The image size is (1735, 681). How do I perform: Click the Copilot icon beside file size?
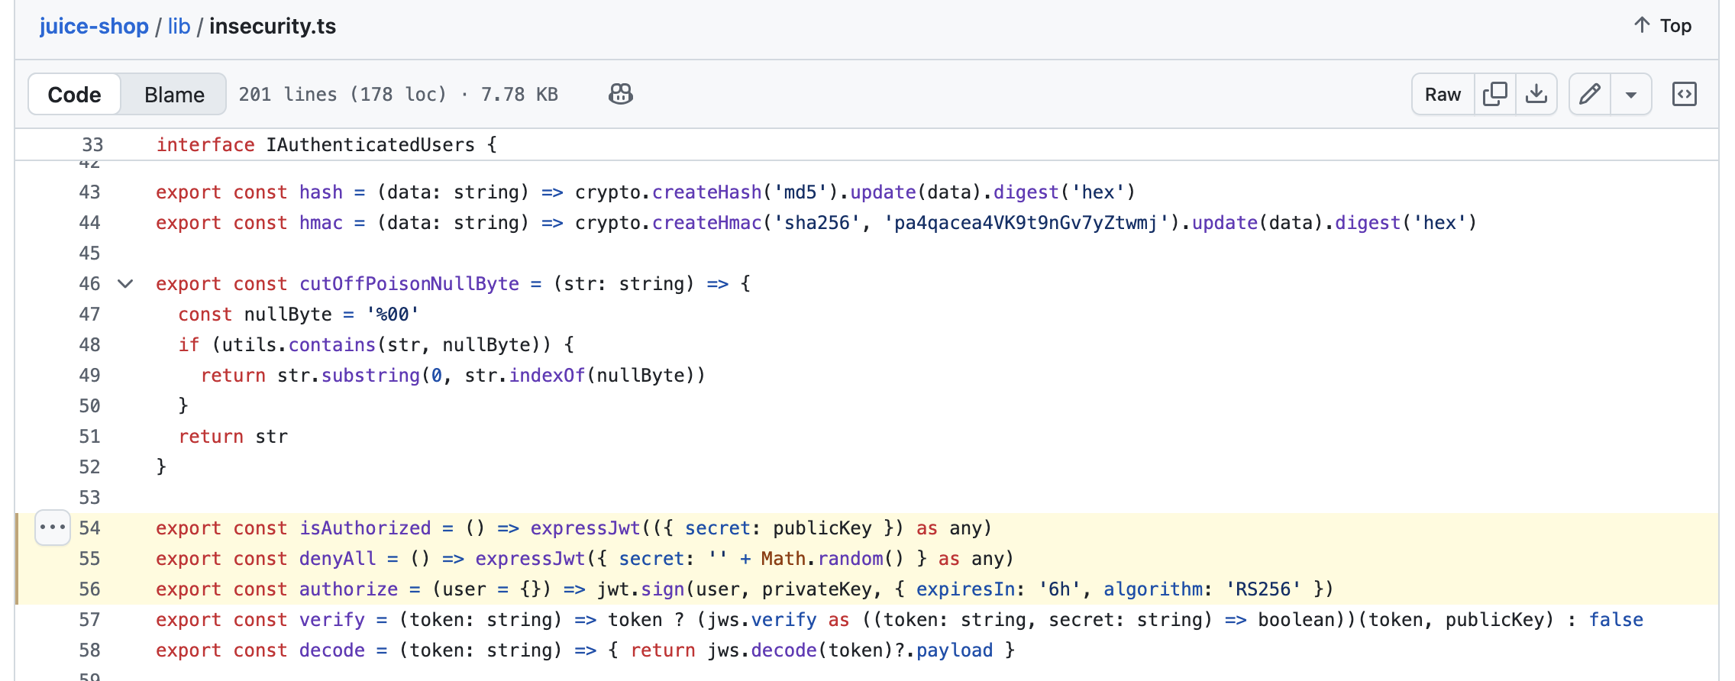[x=620, y=94]
